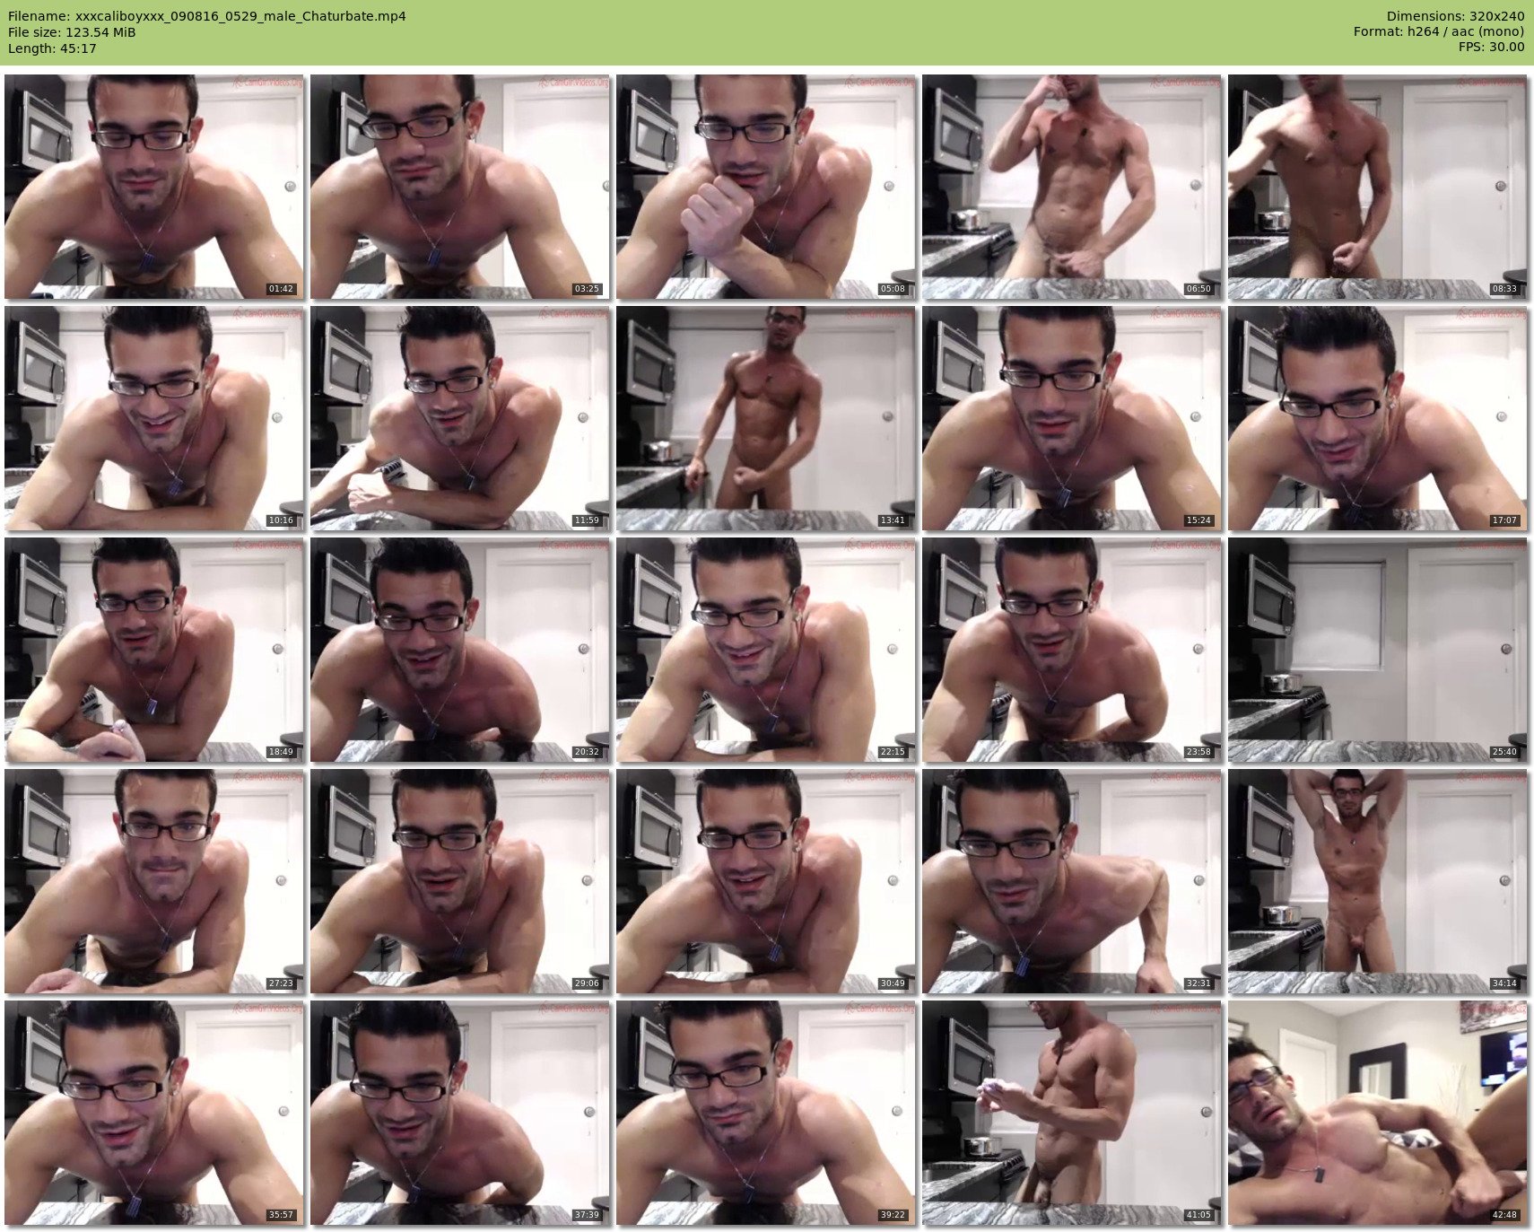
Task: Select the thumbnail labeled 18:49
Action: tap(154, 650)
